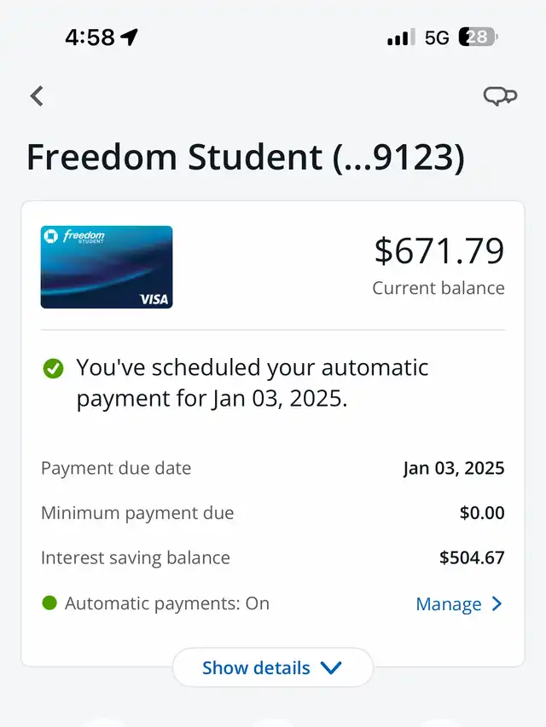
Task: Tap the $504.67 interest saving amount
Action: [472, 558]
